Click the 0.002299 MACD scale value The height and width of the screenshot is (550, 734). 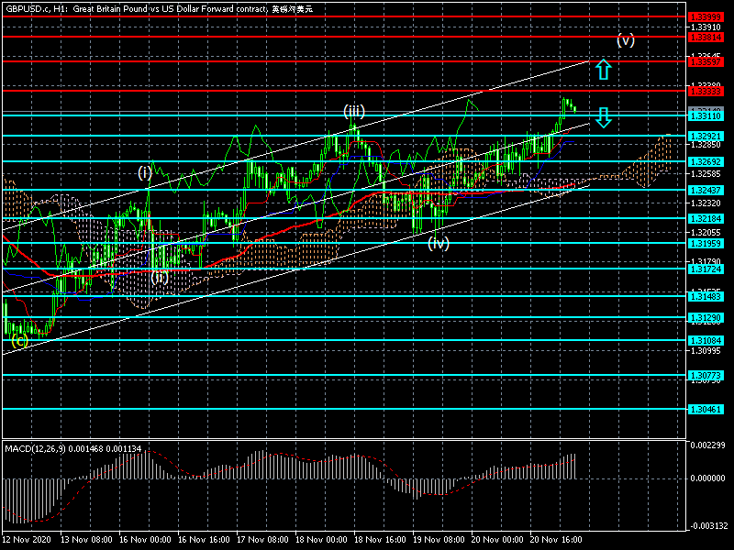tap(707, 445)
